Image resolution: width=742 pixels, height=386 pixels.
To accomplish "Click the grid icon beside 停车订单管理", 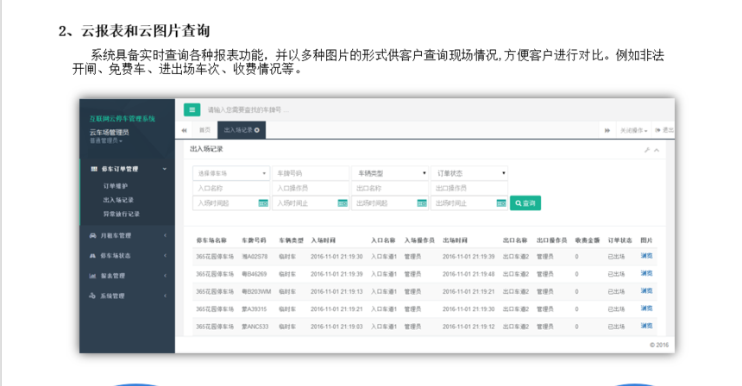I will 94,169.
